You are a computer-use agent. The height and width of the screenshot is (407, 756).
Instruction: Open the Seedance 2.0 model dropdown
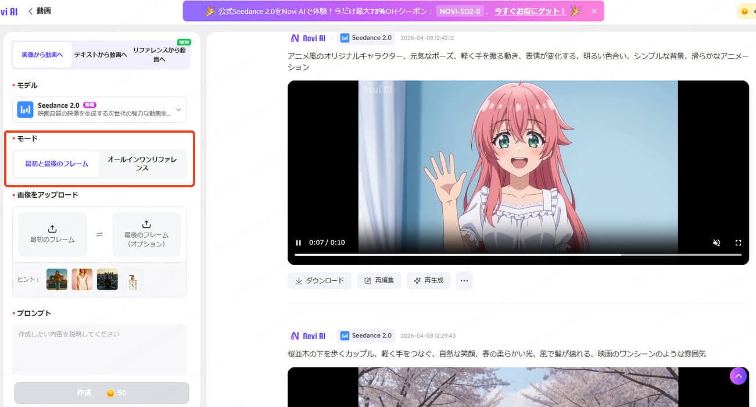tap(99, 109)
